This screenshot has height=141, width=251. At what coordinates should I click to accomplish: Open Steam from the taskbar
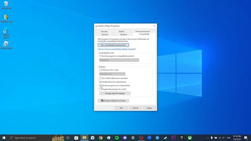[166, 137]
